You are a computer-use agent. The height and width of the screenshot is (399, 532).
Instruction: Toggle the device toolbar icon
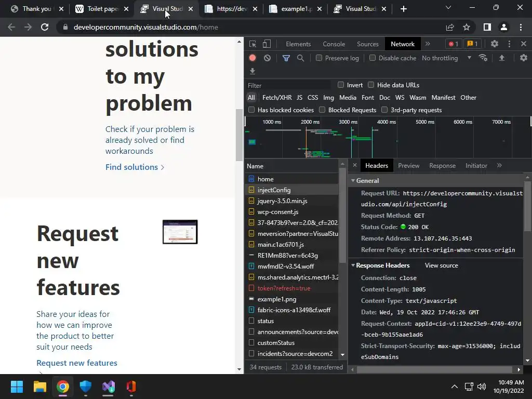click(267, 44)
